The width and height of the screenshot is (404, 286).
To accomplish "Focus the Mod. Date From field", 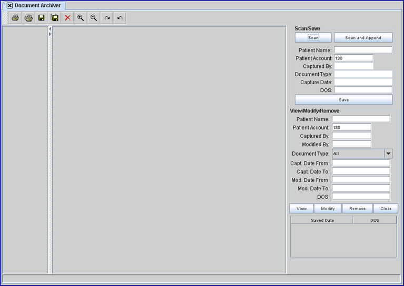I will [x=361, y=180].
